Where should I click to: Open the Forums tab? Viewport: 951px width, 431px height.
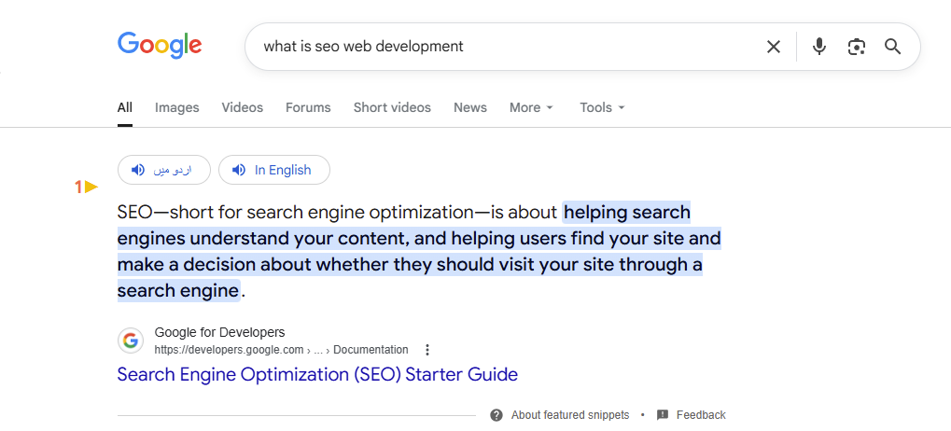(x=308, y=108)
